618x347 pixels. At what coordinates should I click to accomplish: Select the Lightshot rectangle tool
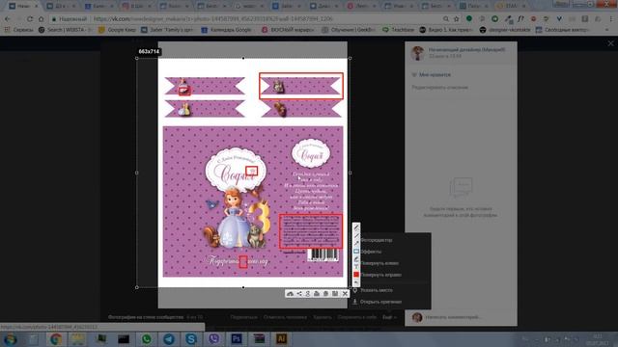pyautogui.click(x=356, y=251)
